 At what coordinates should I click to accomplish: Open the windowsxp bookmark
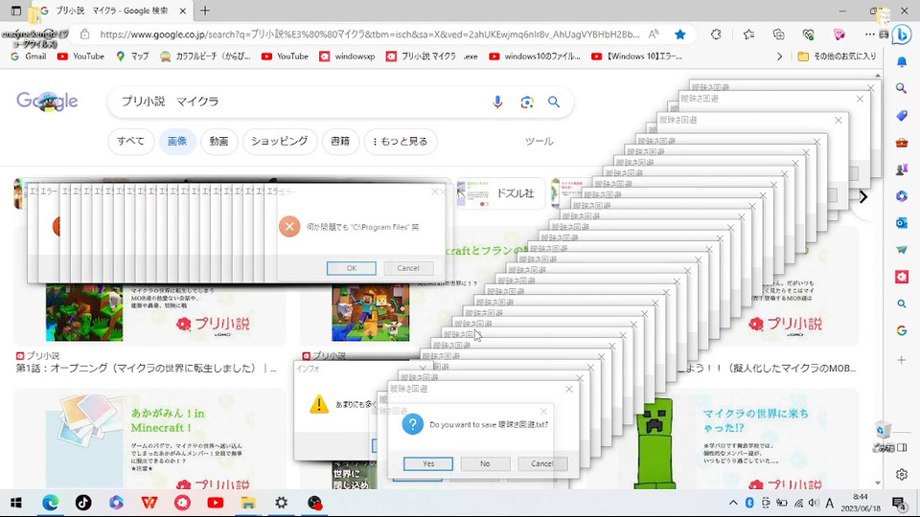click(x=347, y=56)
